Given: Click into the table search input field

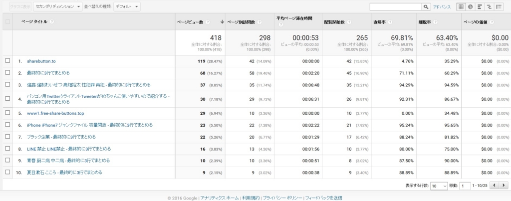Looking at the screenshot, I should click(x=396, y=6).
